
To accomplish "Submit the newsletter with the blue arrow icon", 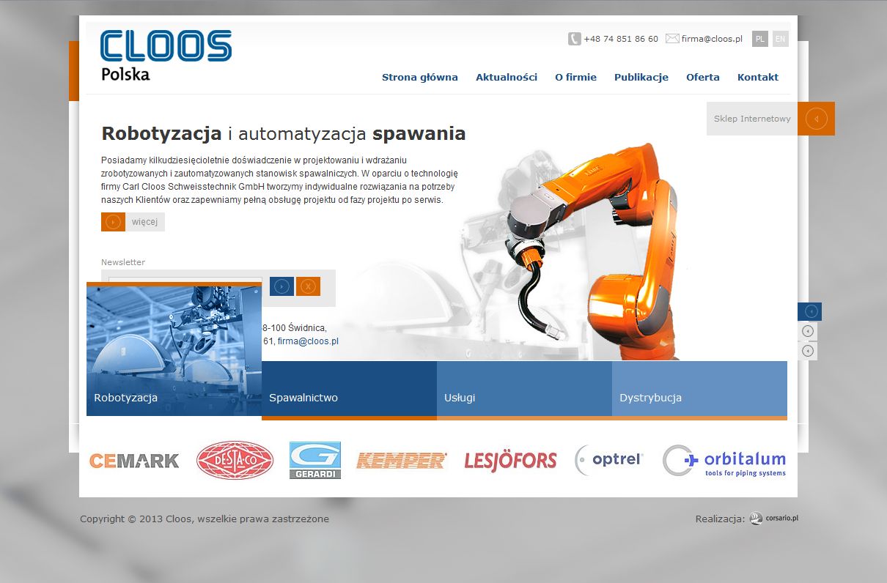I will [x=281, y=286].
